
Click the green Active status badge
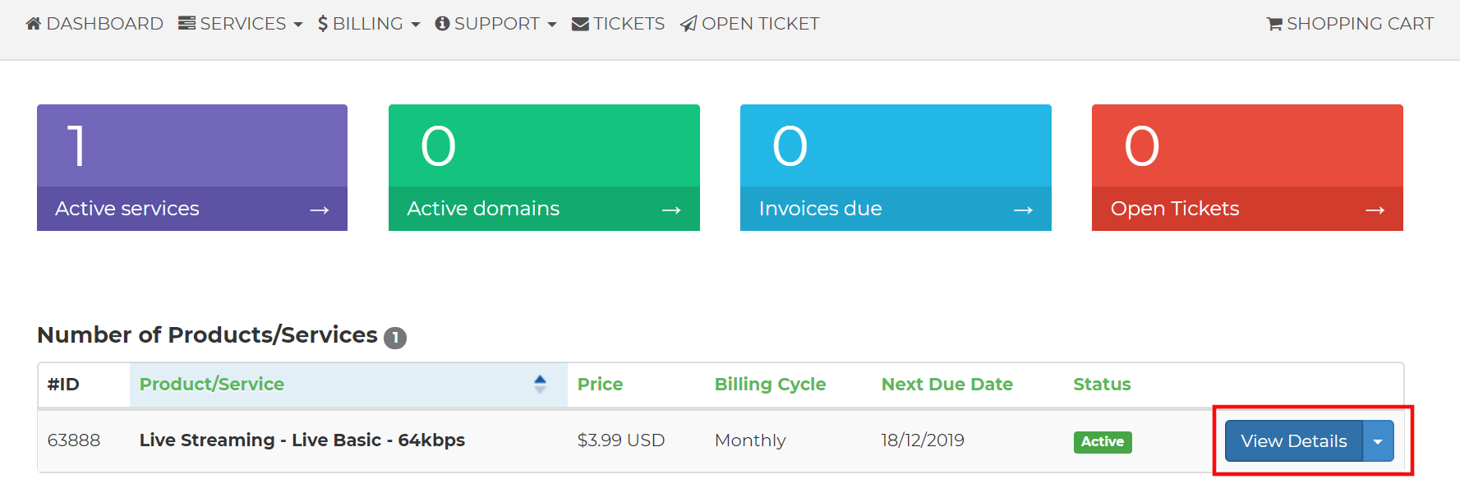(x=1102, y=442)
